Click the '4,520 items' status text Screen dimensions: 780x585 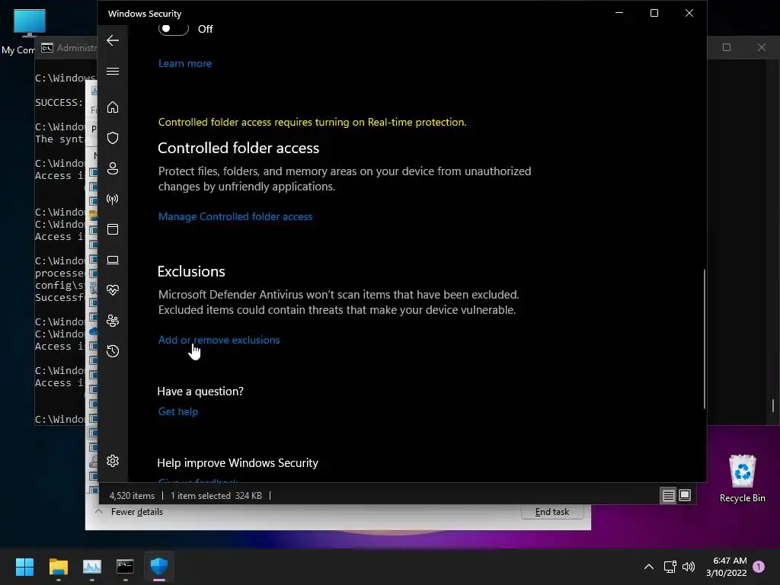[132, 495]
